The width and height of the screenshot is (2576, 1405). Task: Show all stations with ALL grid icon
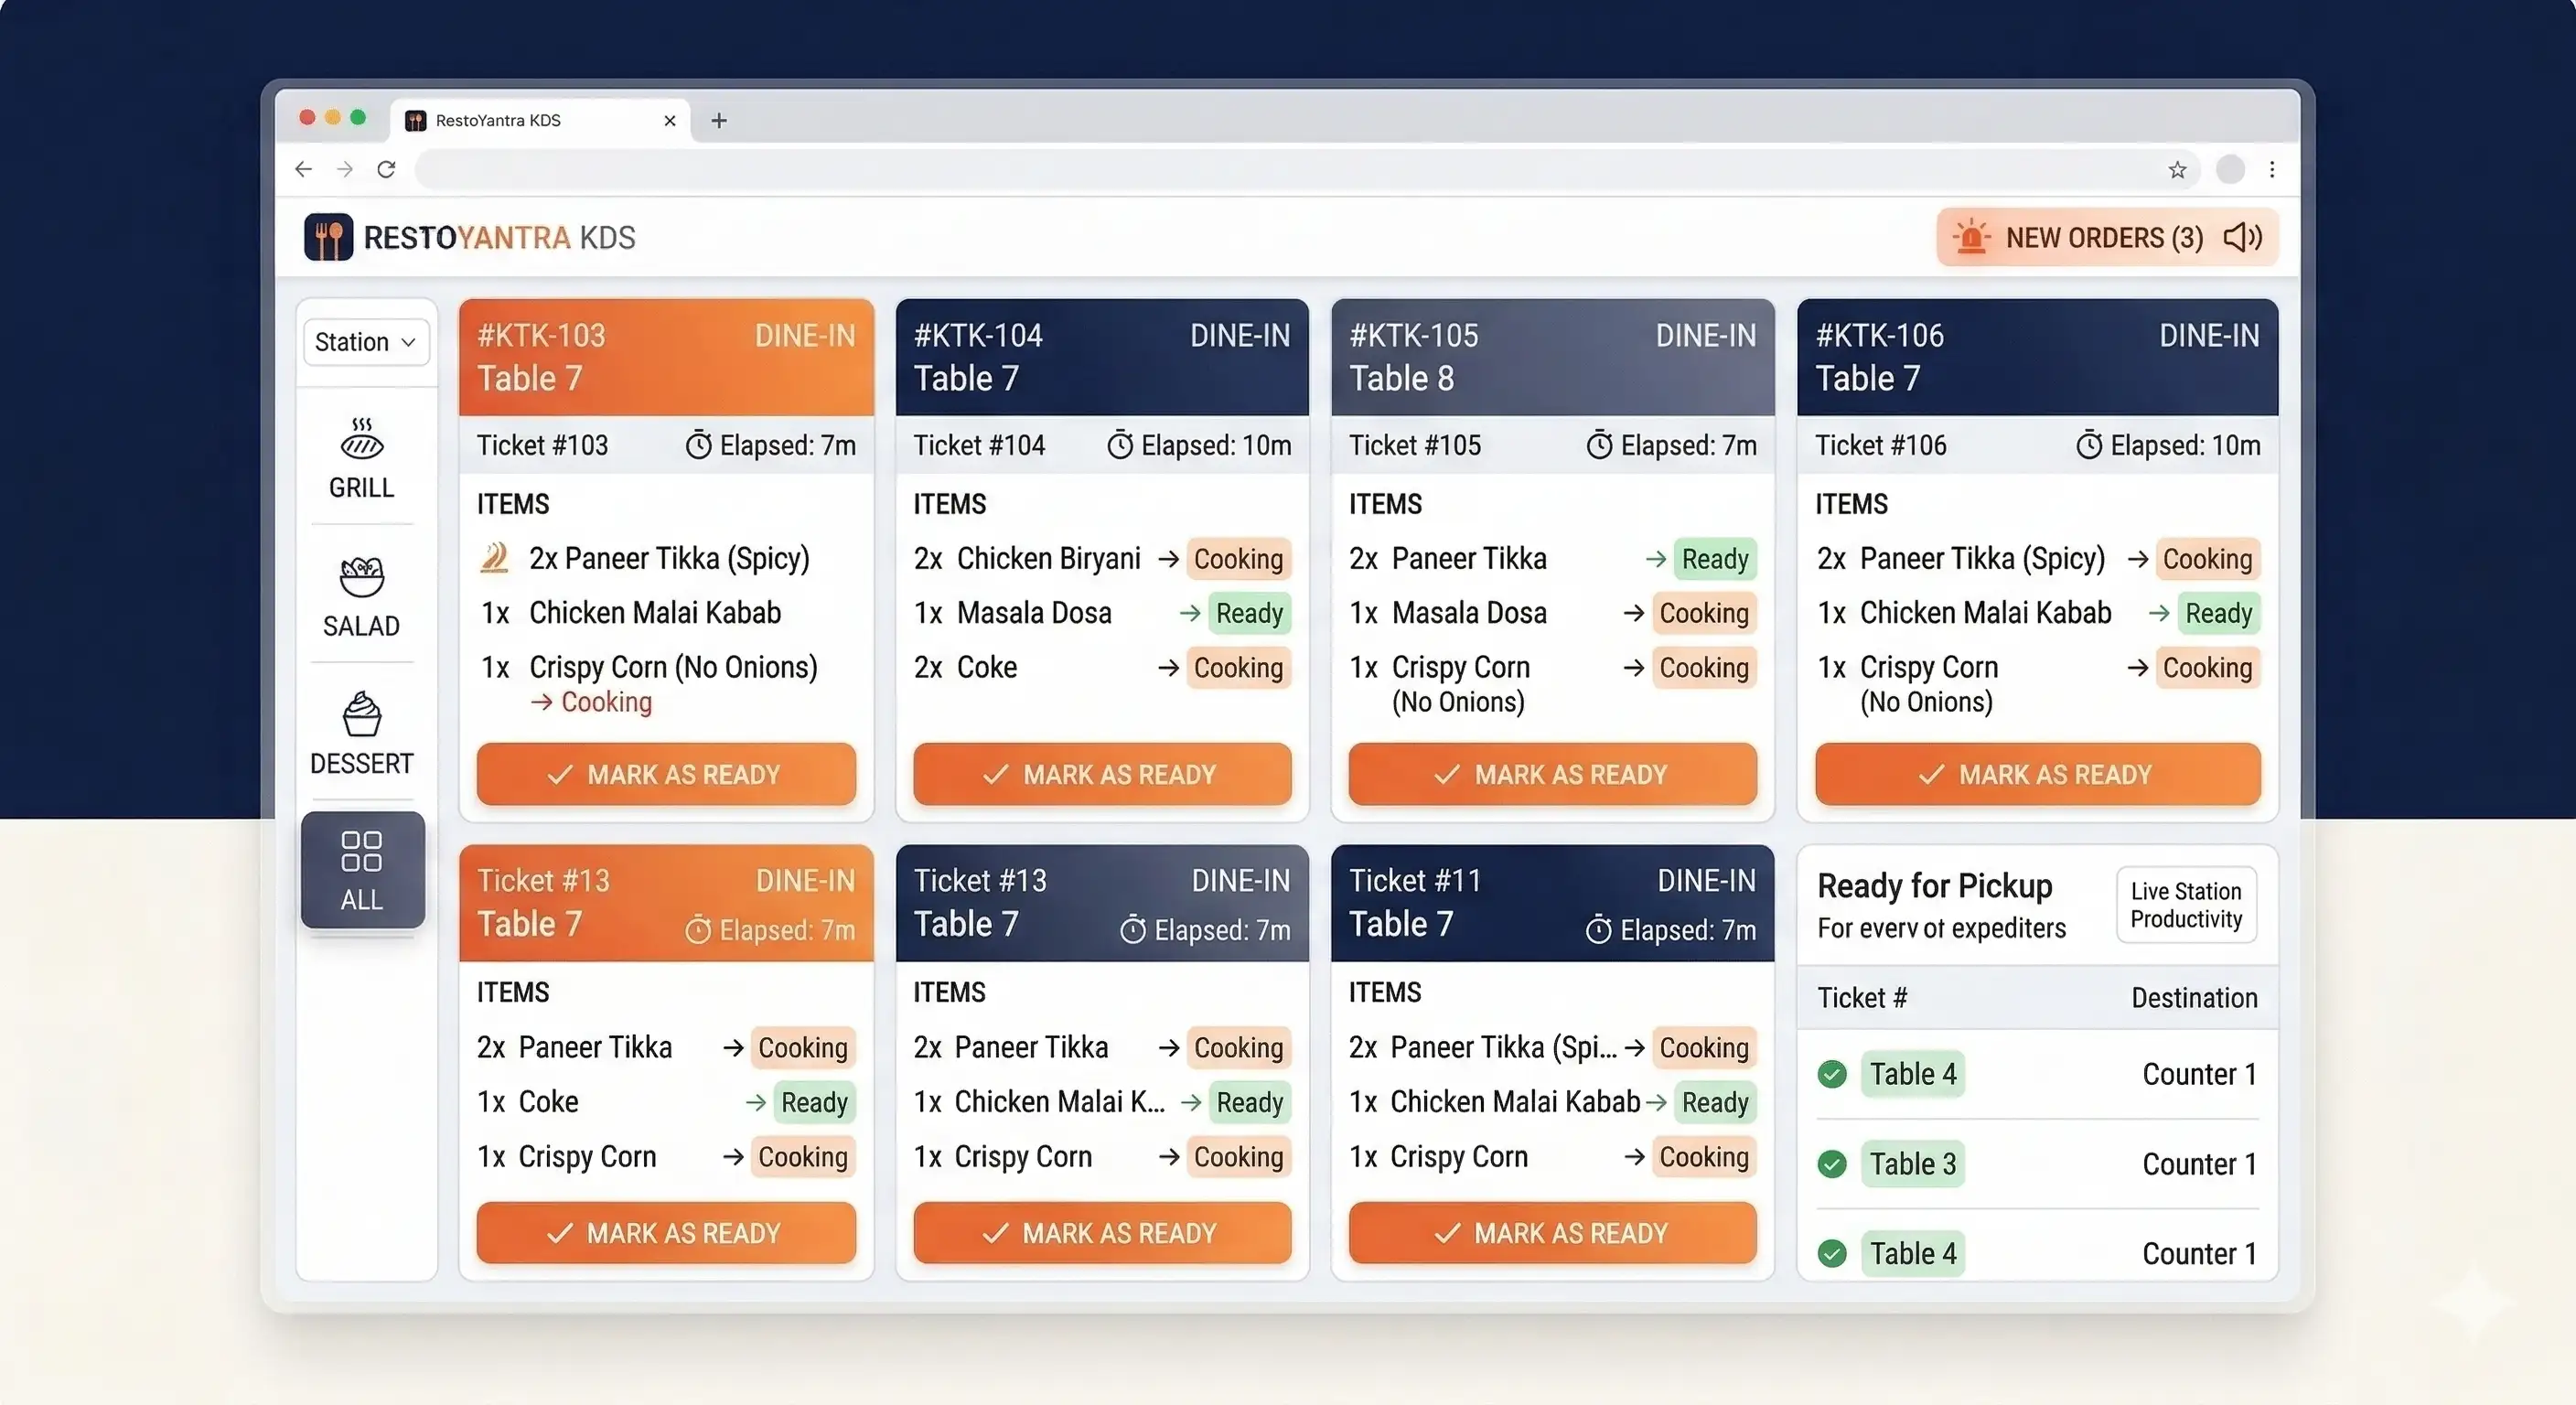[x=362, y=852]
